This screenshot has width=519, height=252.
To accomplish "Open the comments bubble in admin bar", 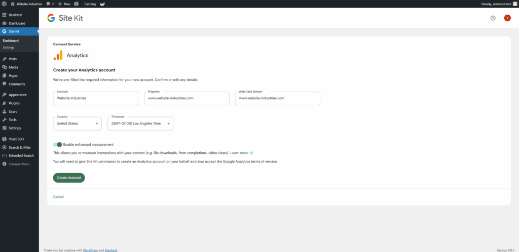I will (50, 4).
